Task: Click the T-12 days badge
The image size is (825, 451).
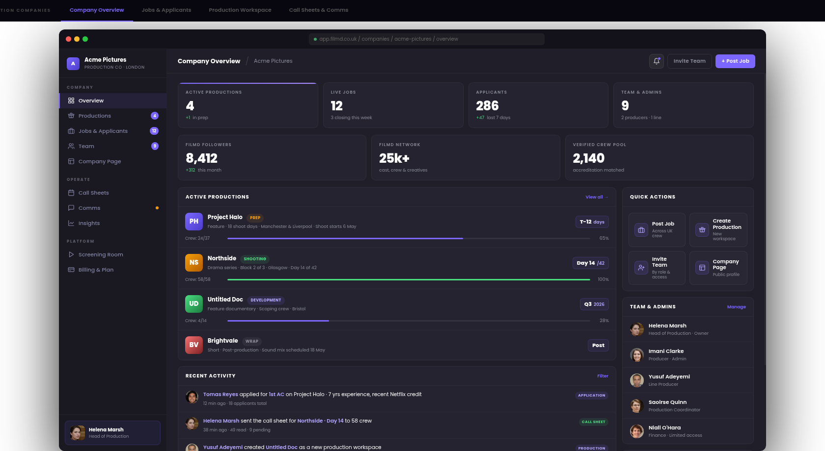Action: click(x=592, y=222)
